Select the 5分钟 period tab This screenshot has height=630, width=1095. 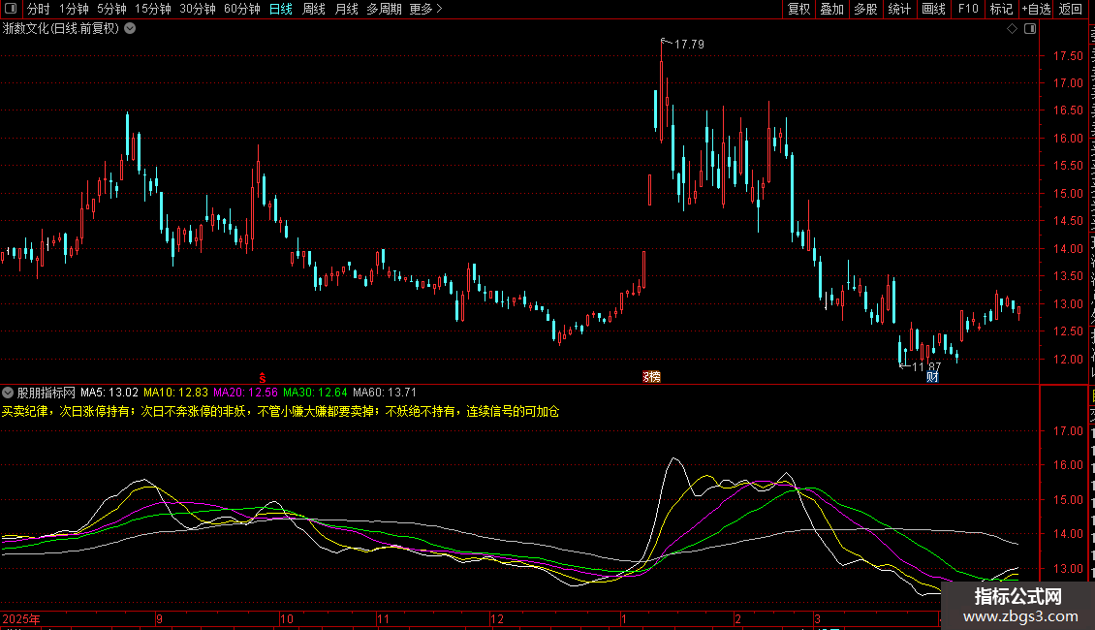click(111, 9)
